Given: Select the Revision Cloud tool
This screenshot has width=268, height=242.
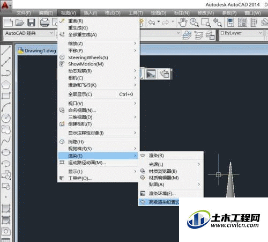Looking at the screenshot, I should click(x=6, y=129).
